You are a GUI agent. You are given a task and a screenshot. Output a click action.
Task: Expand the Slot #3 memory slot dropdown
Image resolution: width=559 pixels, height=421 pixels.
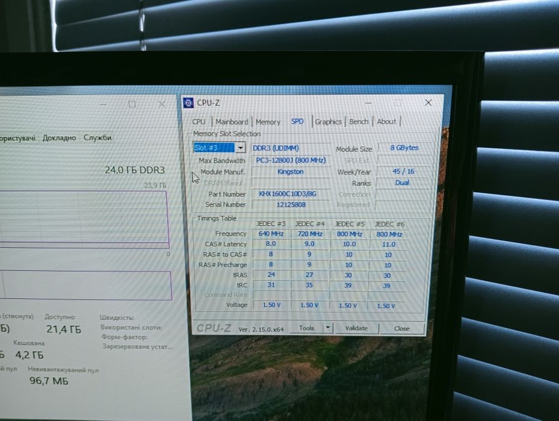pyautogui.click(x=241, y=148)
